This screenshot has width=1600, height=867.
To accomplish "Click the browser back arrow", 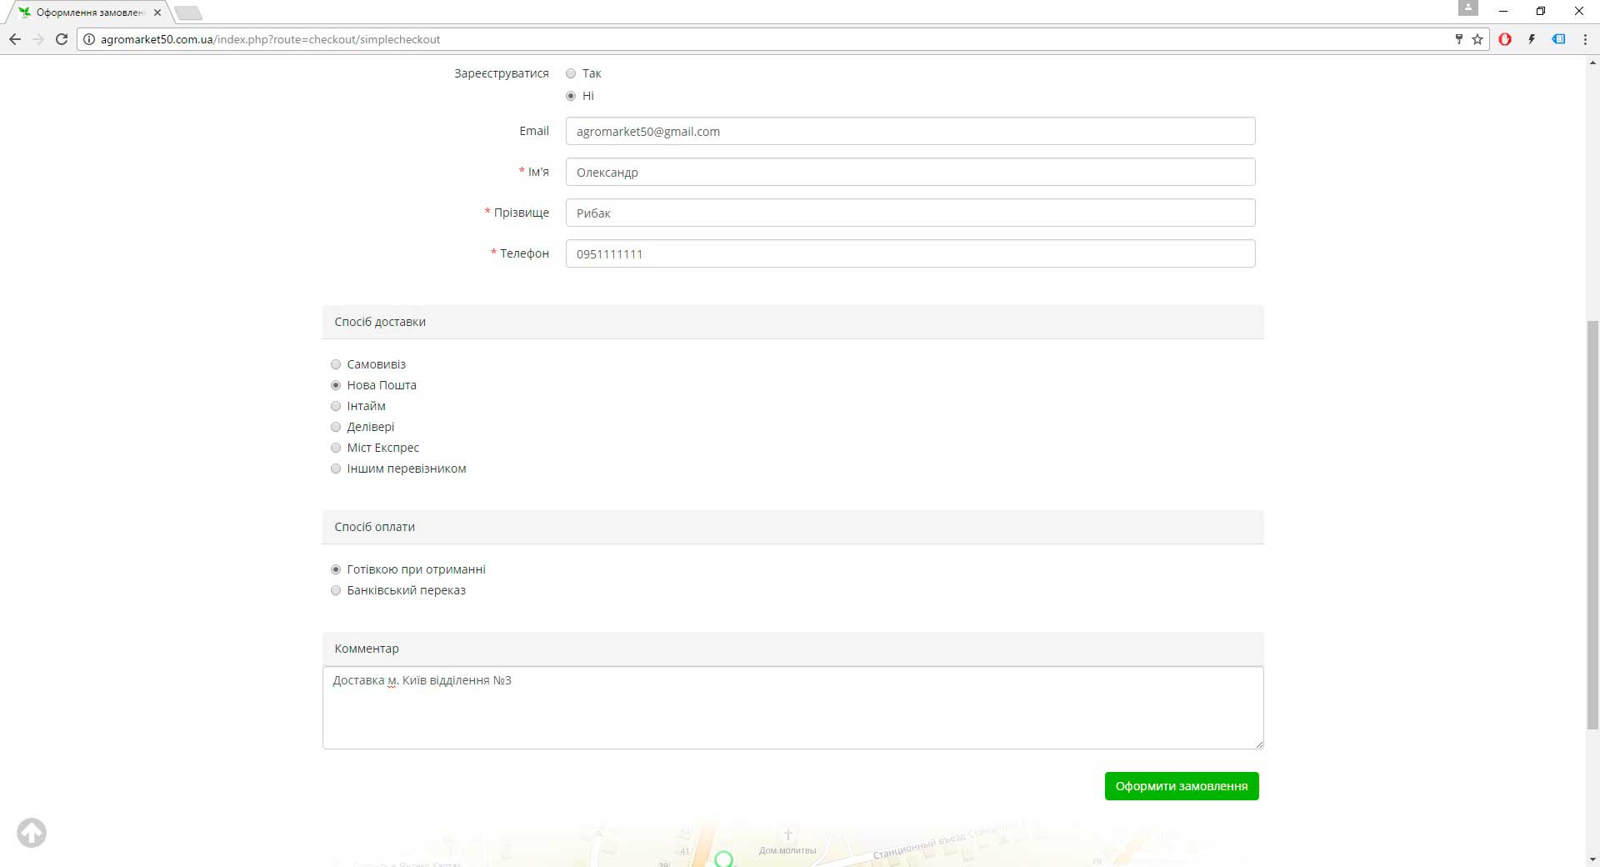I will tap(14, 39).
